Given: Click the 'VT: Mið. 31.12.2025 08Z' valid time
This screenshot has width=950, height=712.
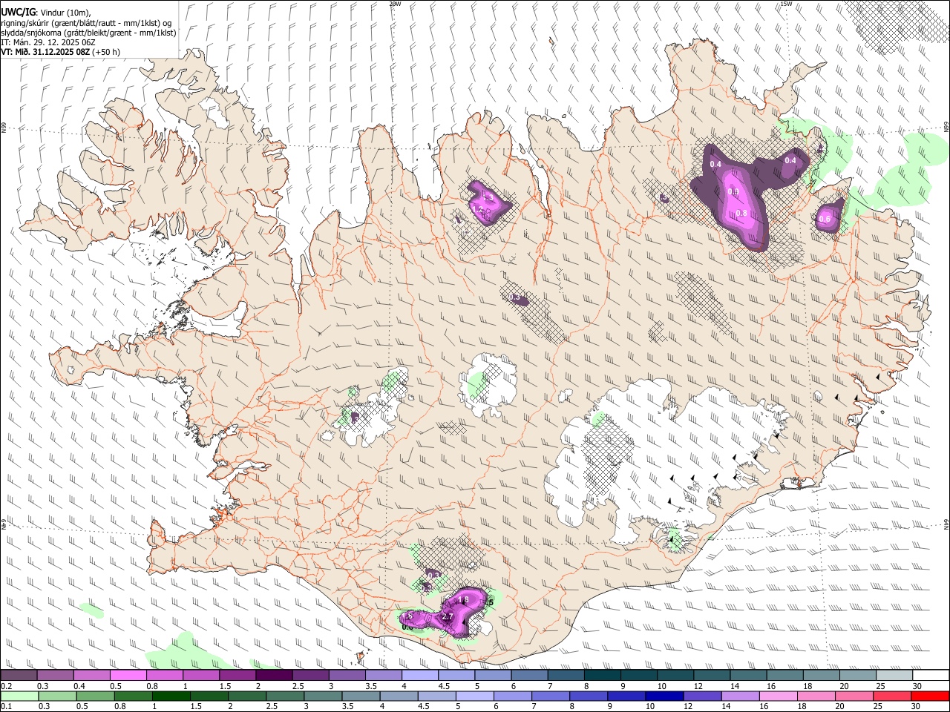Looking at the screenshot, I should coord(45,52).
